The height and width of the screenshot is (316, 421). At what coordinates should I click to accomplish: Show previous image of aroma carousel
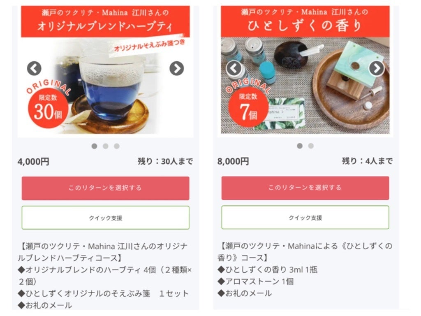pyautogui.click(x=234, y=68)
